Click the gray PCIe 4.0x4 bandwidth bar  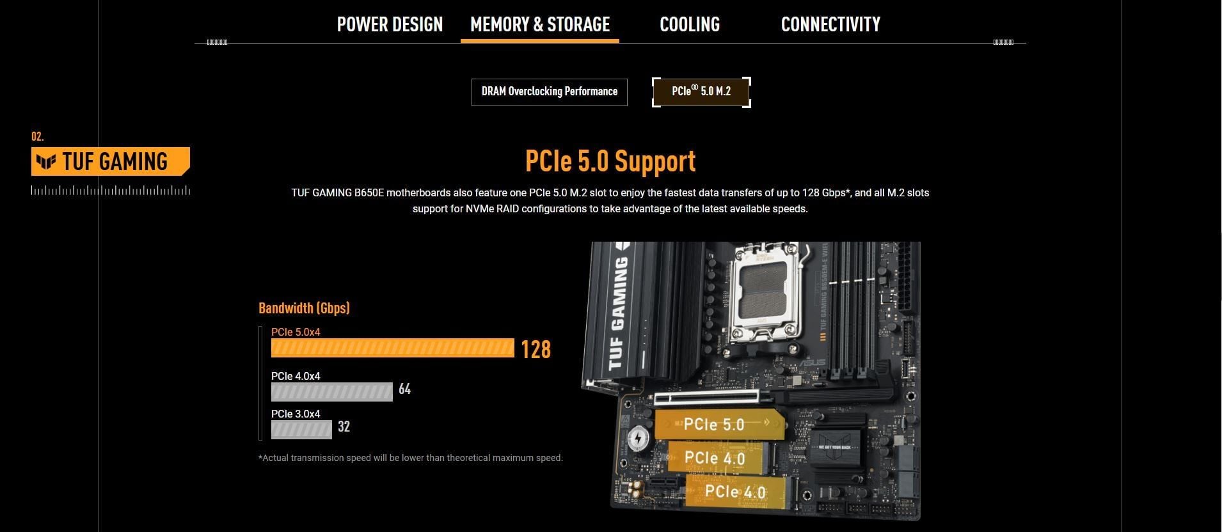(x=332, y=392)
